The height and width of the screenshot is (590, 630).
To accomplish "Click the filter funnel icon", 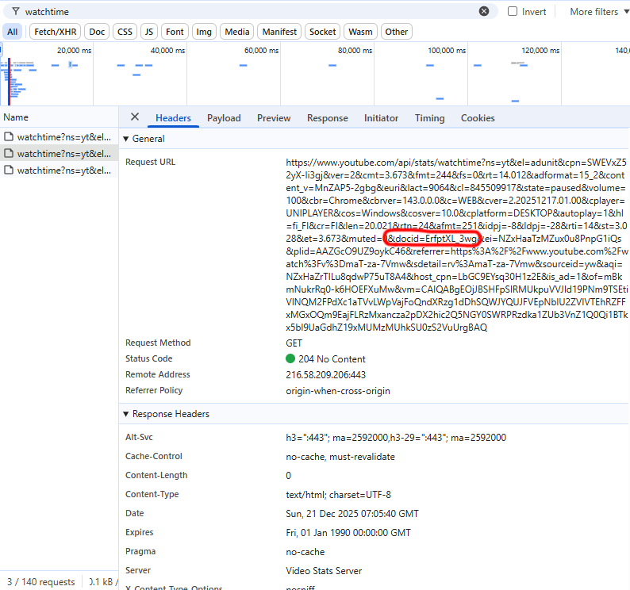I will pos(16,11).
